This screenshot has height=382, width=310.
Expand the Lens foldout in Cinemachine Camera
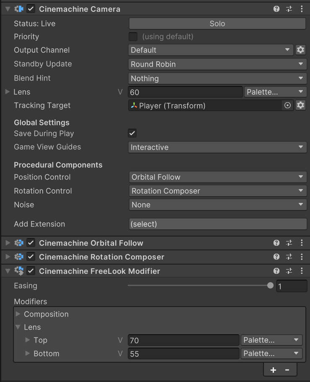[8, 91]
